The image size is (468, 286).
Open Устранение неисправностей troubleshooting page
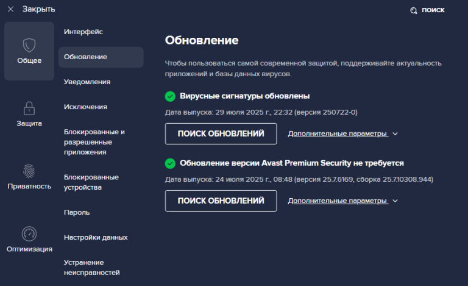click(92, 267)
